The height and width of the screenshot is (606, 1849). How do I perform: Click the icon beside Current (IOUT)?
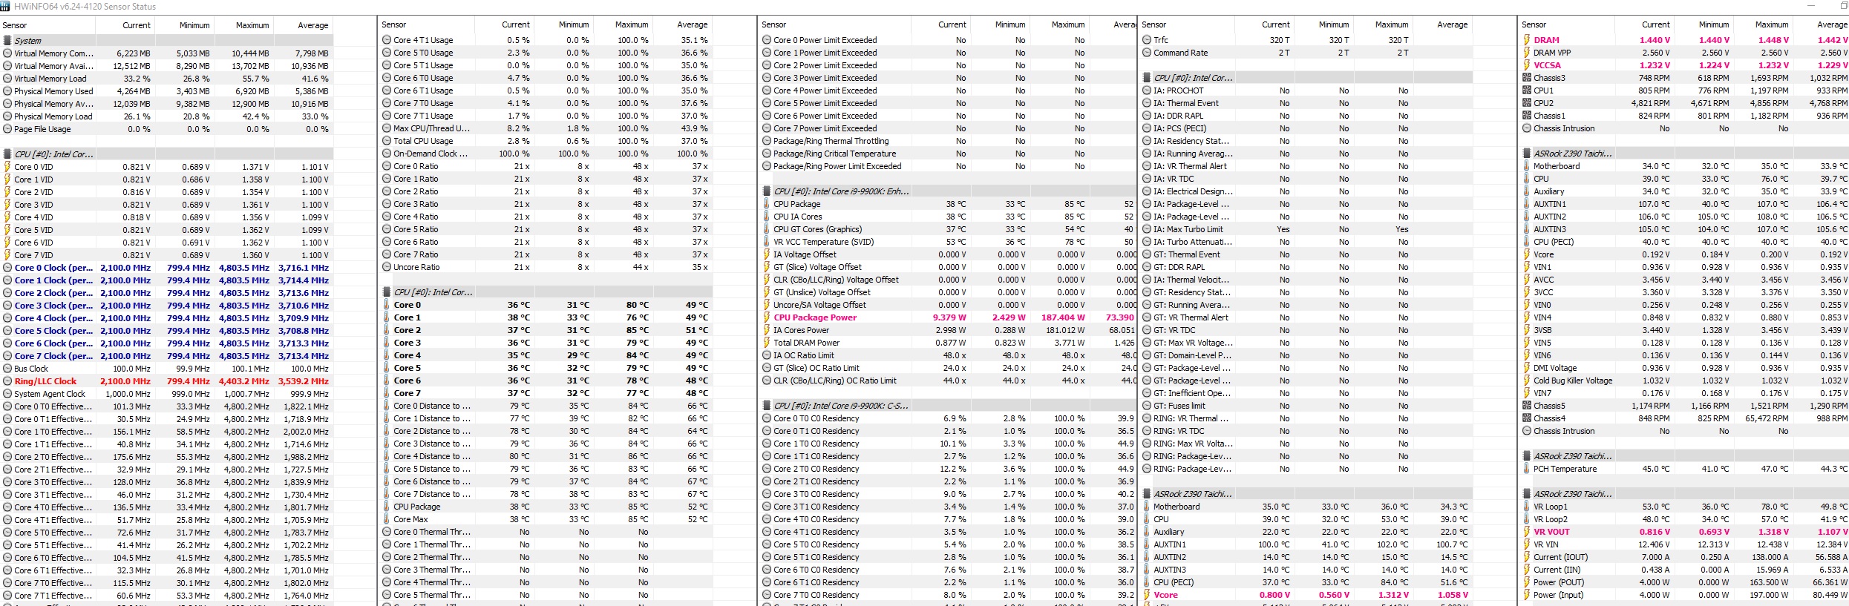1527,557
